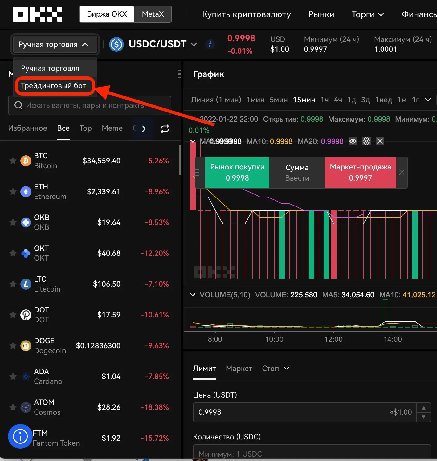Remove the MA indicator with X icon

(x=380, y=141)
